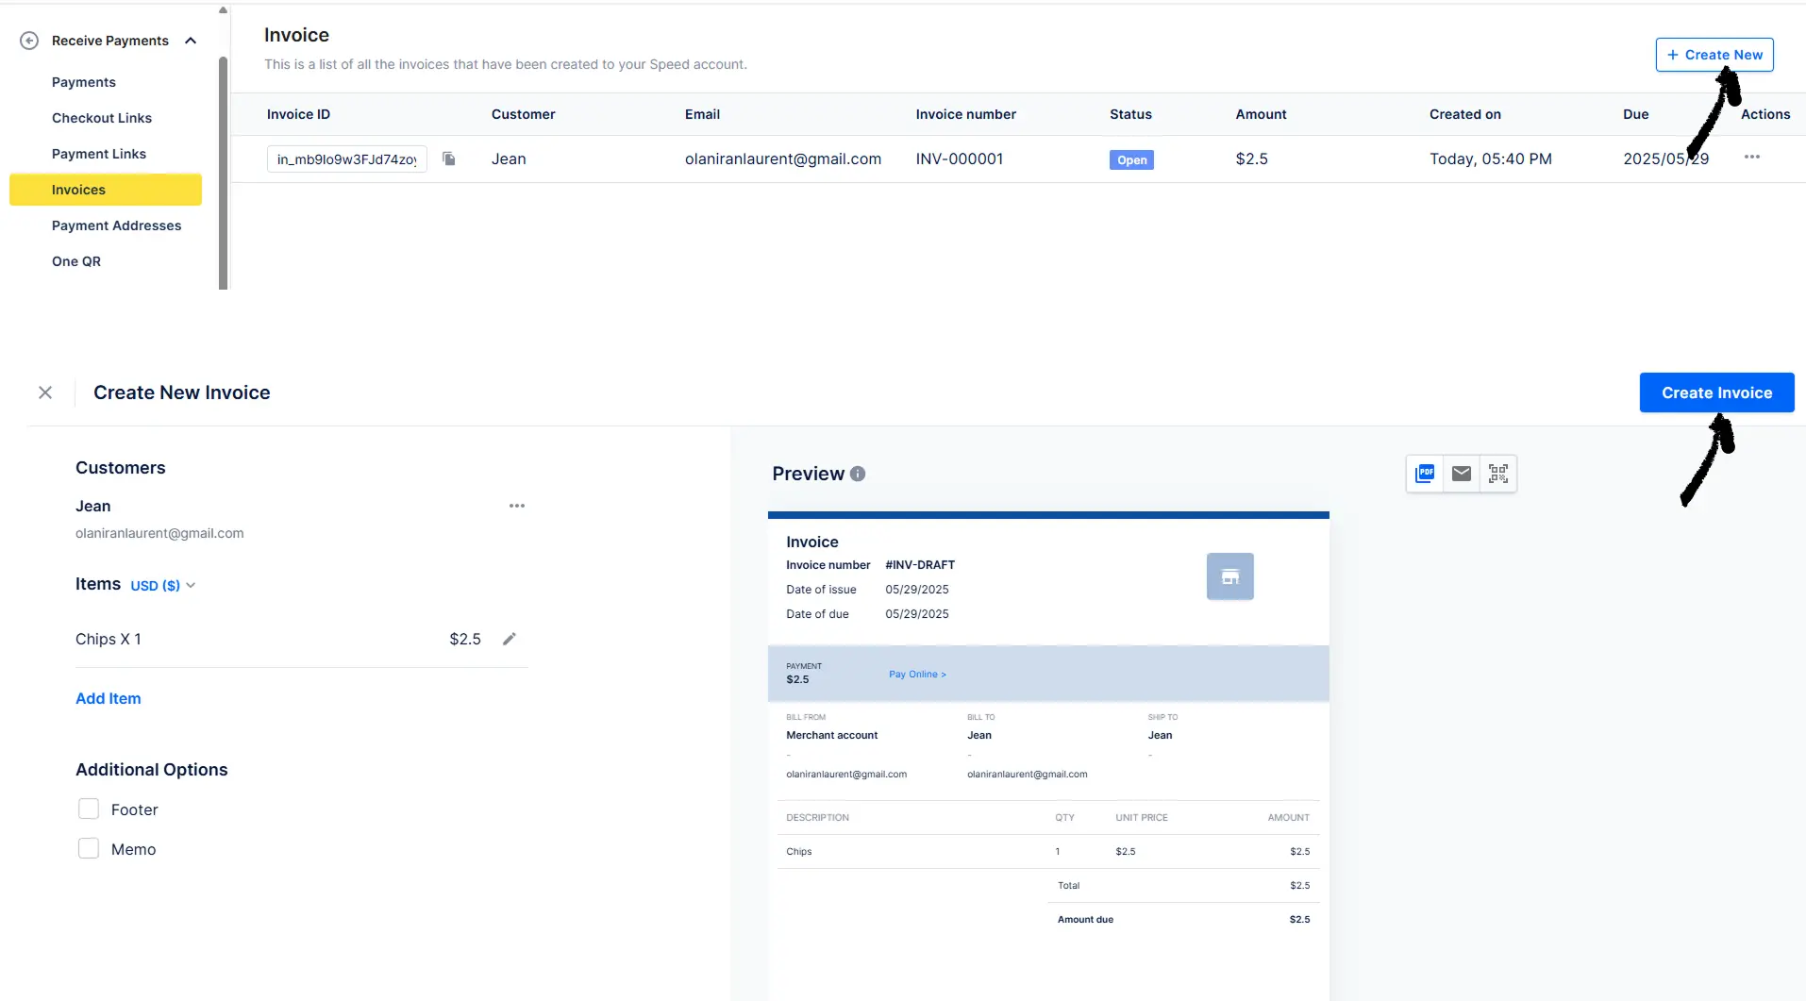Select the email preview icon
The width and height of the screenshot is (1806, 1001).
click(x=1461, y=473)
